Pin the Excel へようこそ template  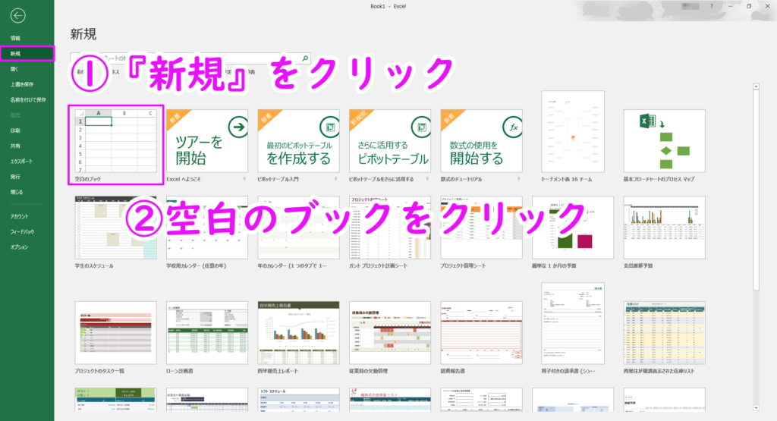pos(244,179)
